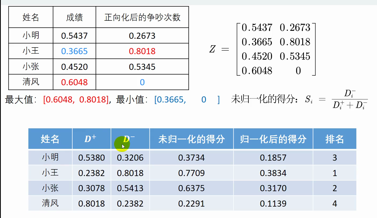Click 0.5345 in the Z matrix
This screenshot has height=218, width=377.
pos(295,56)
